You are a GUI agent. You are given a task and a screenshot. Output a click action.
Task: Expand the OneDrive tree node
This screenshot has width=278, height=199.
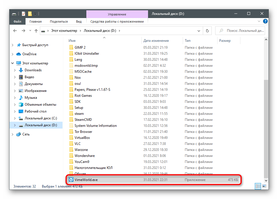[13, 54]
